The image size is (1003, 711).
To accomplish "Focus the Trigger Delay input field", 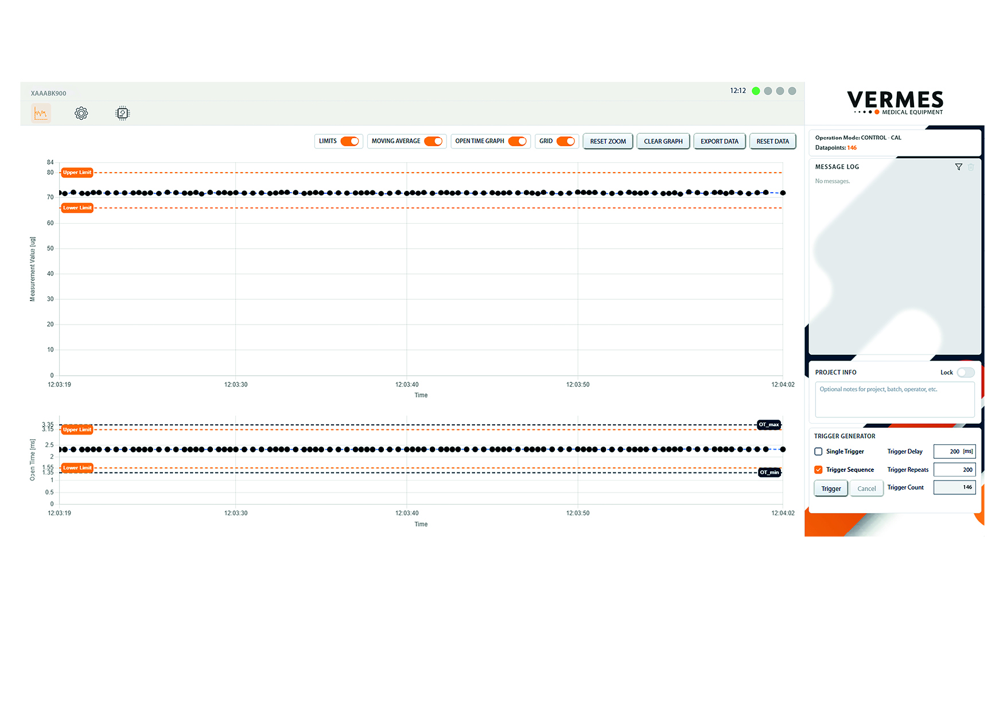I will (x=954, y=452).
